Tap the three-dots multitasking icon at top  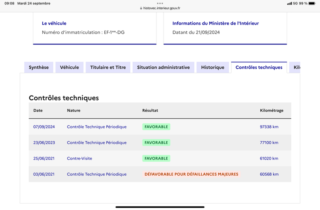pos(160,3)
